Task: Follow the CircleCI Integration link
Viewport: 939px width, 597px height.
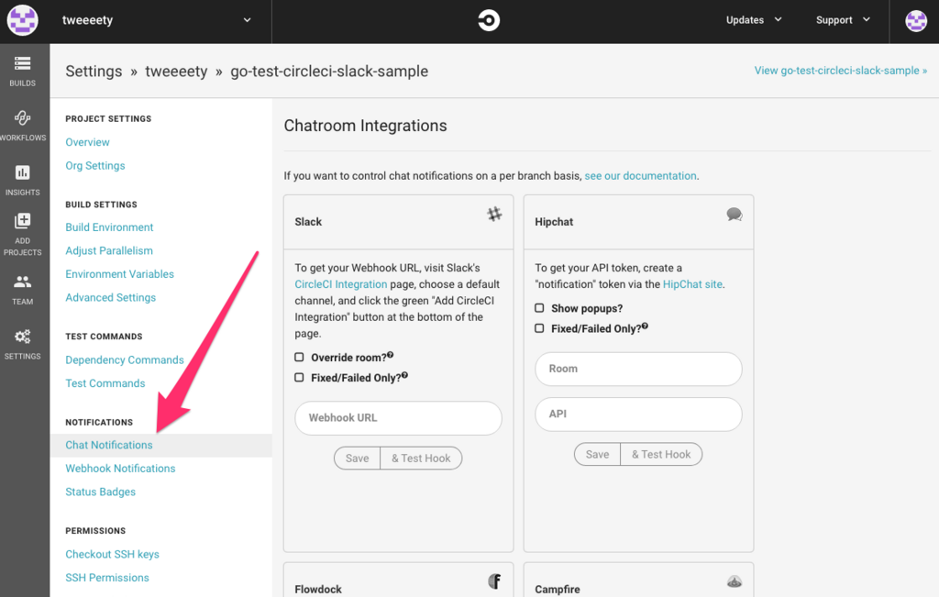Action: pos(341,284)
